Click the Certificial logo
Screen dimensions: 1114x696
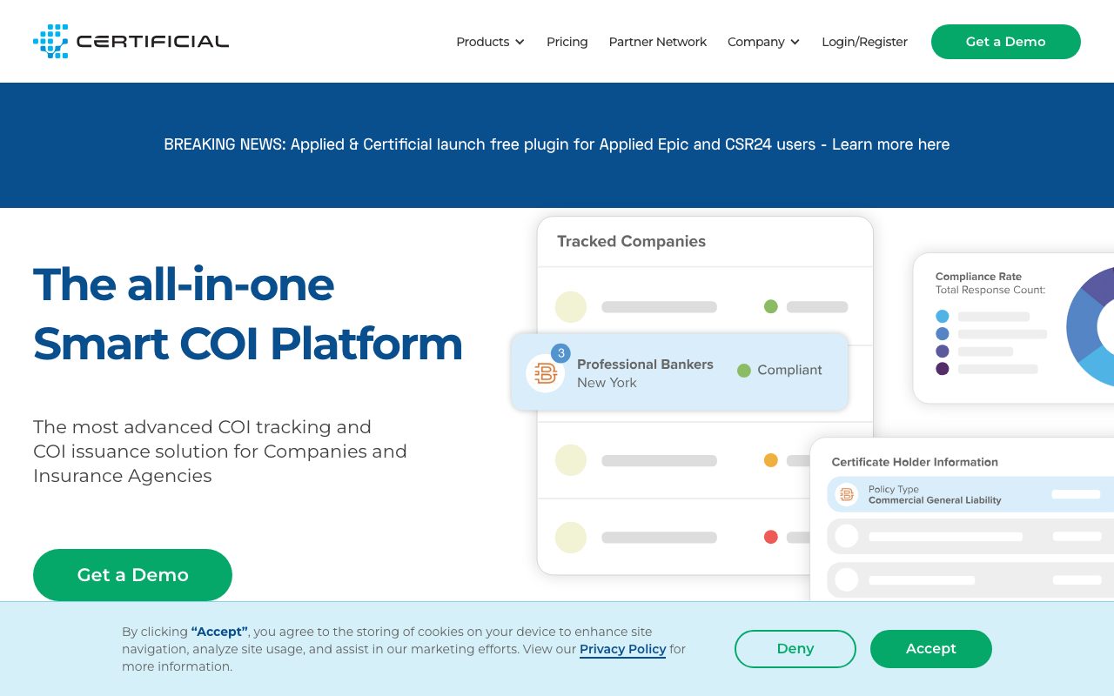tap(131, 41)
